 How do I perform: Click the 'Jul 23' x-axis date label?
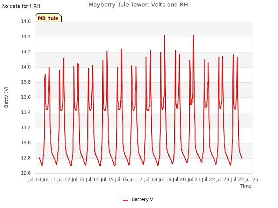[223, 179]
